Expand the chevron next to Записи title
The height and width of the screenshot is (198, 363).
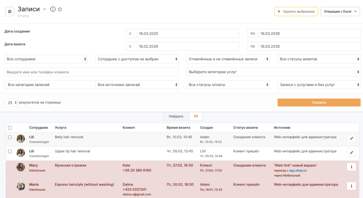coord(45,10)
